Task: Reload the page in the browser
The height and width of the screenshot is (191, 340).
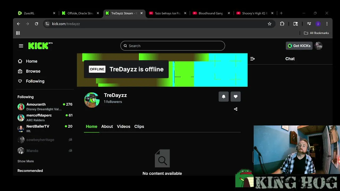Action: pos(36,24)
